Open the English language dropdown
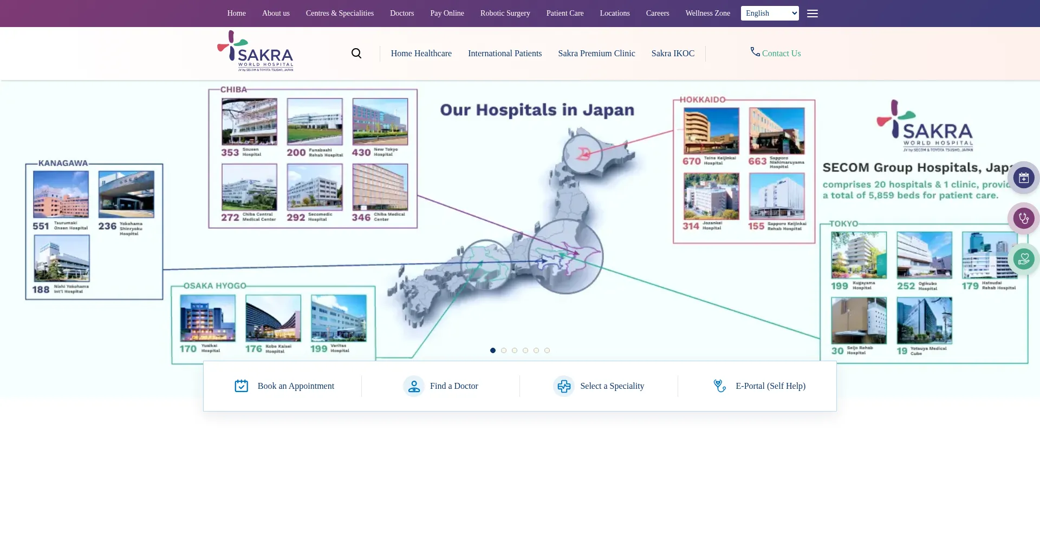The height and width of the screenshot is (537, 1040). point(769,14)
